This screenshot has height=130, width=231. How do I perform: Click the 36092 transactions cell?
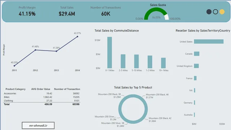tap(76, 94)
